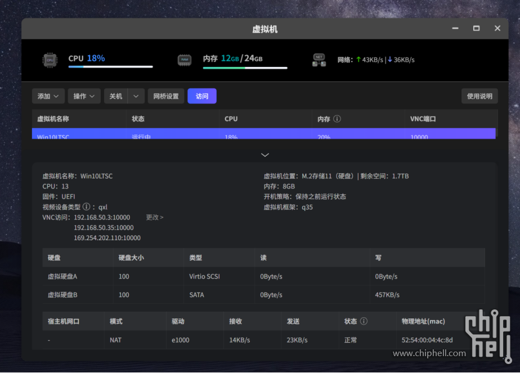520x373 pixels.
Task: Click the 更改 link for VNC access
Action: (x=155, y=217)
